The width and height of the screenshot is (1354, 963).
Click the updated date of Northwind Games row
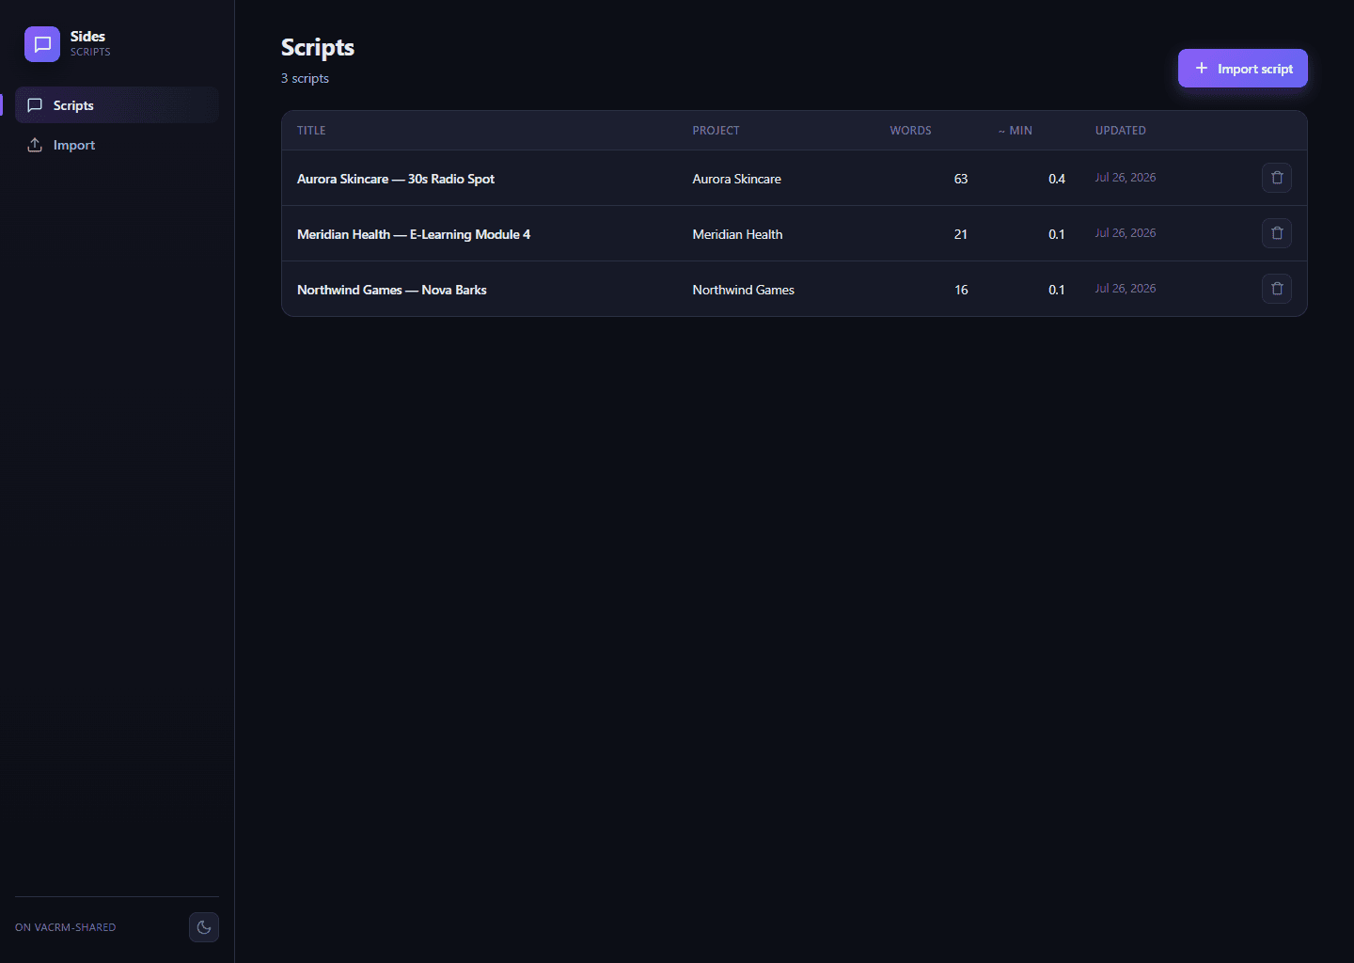click(1126, 289)
